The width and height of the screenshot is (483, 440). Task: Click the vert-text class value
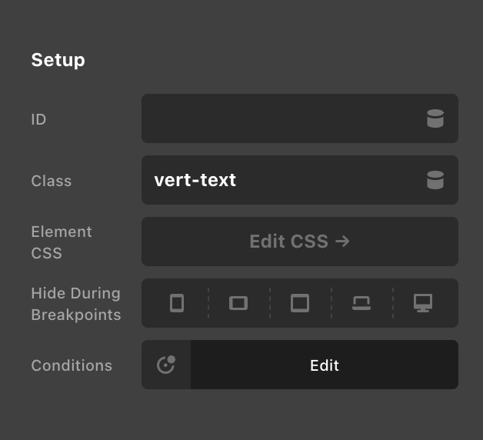pyautogui.click(x=195, y=180)
